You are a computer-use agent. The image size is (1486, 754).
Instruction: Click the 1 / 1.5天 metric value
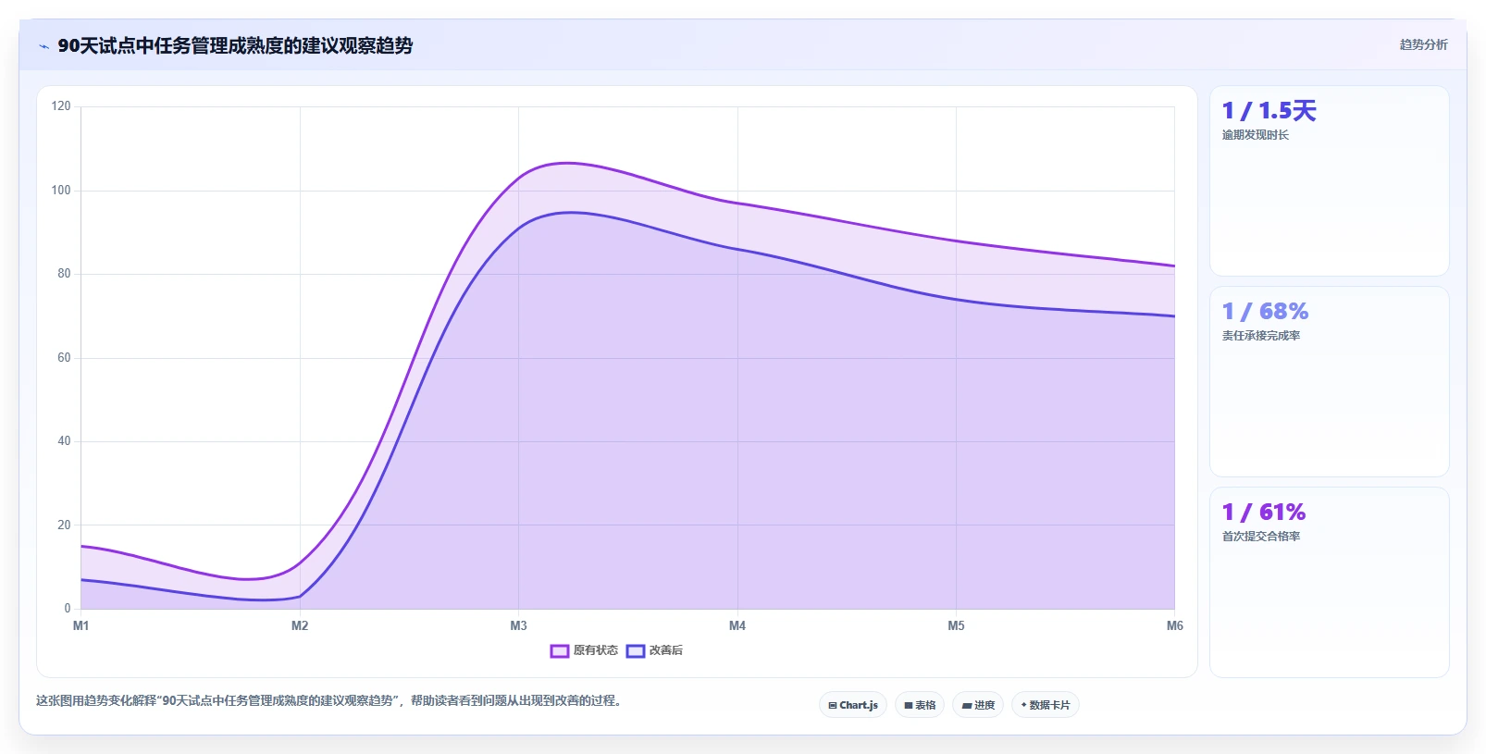[1269, 111]
